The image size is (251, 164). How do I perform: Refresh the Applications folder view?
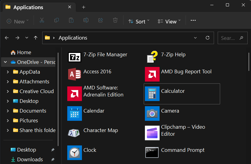(x=208, y=38)
